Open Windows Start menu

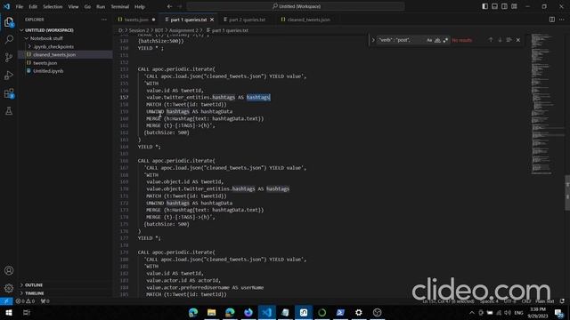point(9,312)
